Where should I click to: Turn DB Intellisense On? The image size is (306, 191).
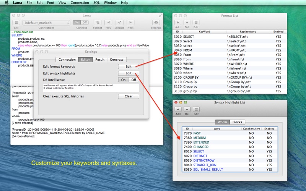(x=123, y=80)
